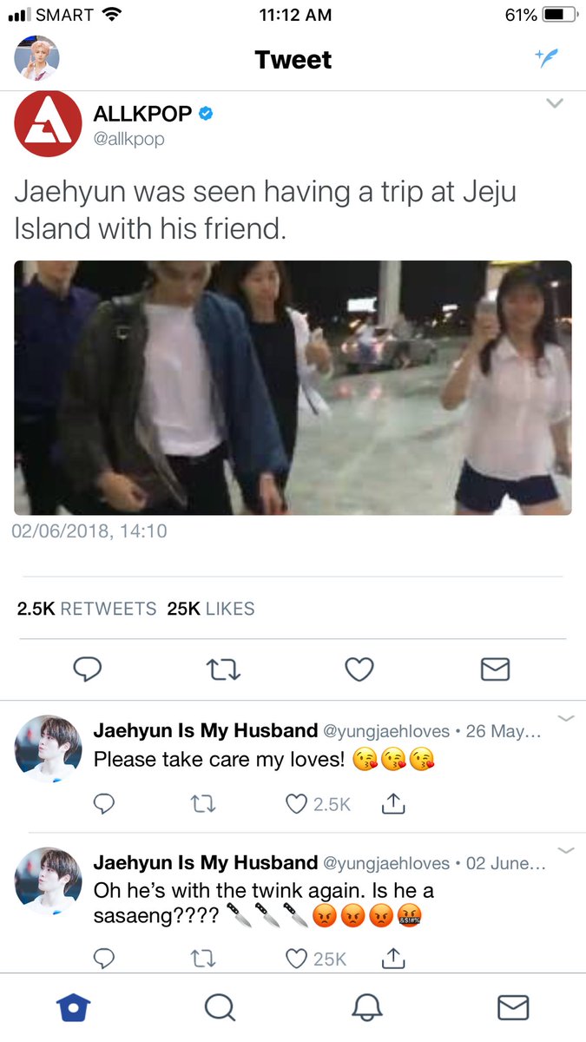The image size is (586, 1042).
Task: Open the Jeju Island tweet photo
Action: pos(293,388)
